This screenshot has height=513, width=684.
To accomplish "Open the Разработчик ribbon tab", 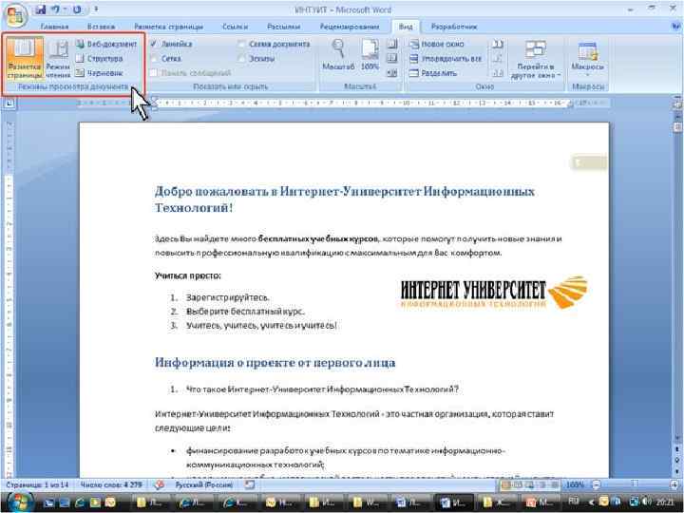I will pos(454,27).
